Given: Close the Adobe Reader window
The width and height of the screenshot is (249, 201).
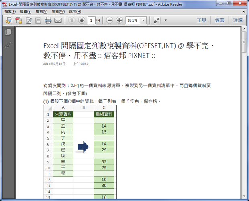Looking at the screenshot, I should [x=240, y=3].
